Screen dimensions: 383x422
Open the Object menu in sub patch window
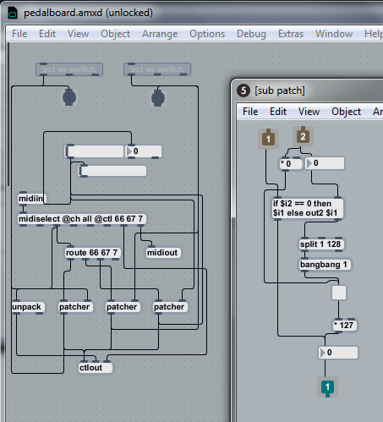(346, 112)
